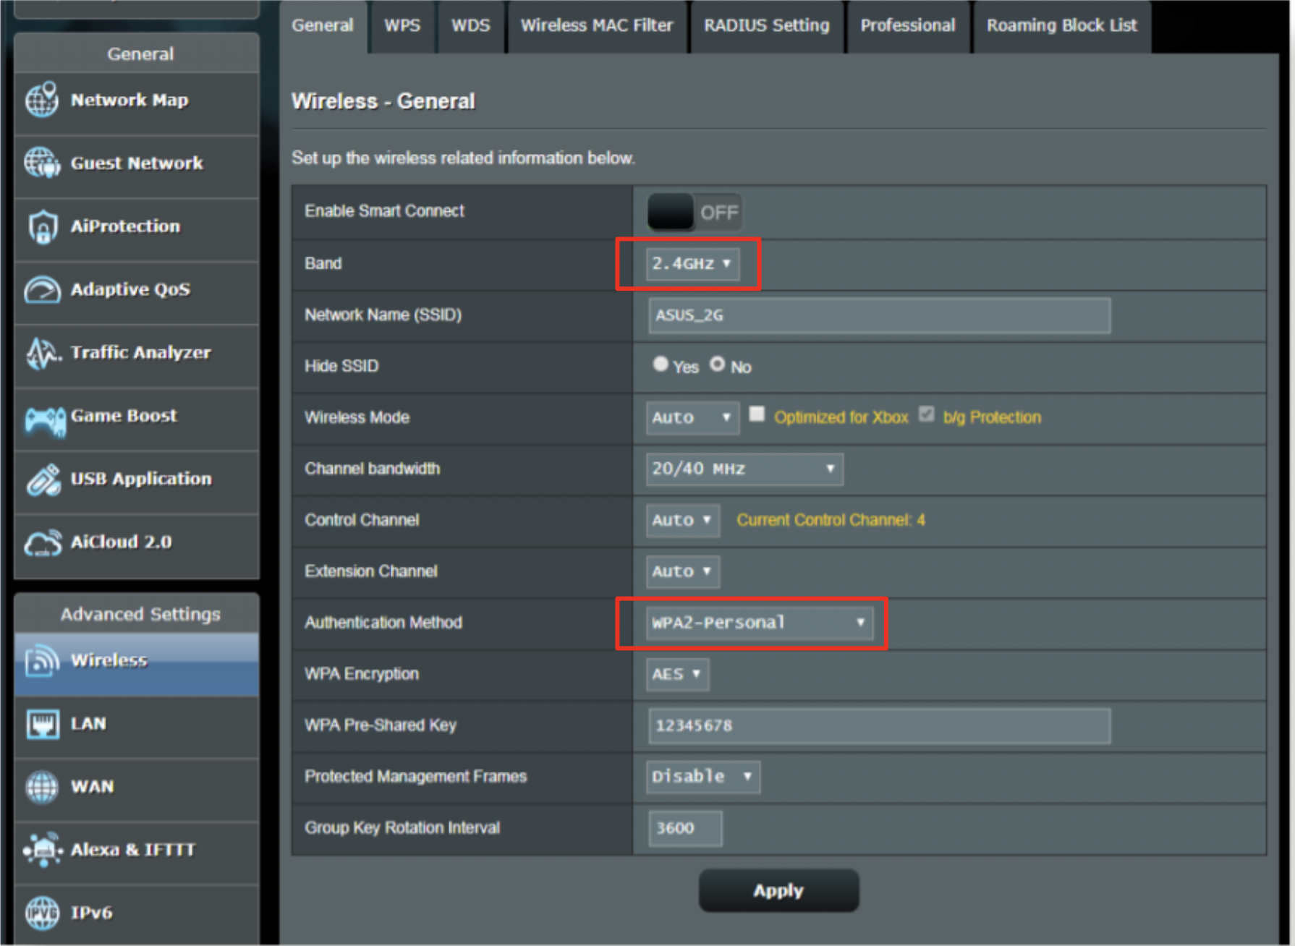Click the Traffic Analyzer icon
This screenshot has width=1295, height=946.
(42, 353)
